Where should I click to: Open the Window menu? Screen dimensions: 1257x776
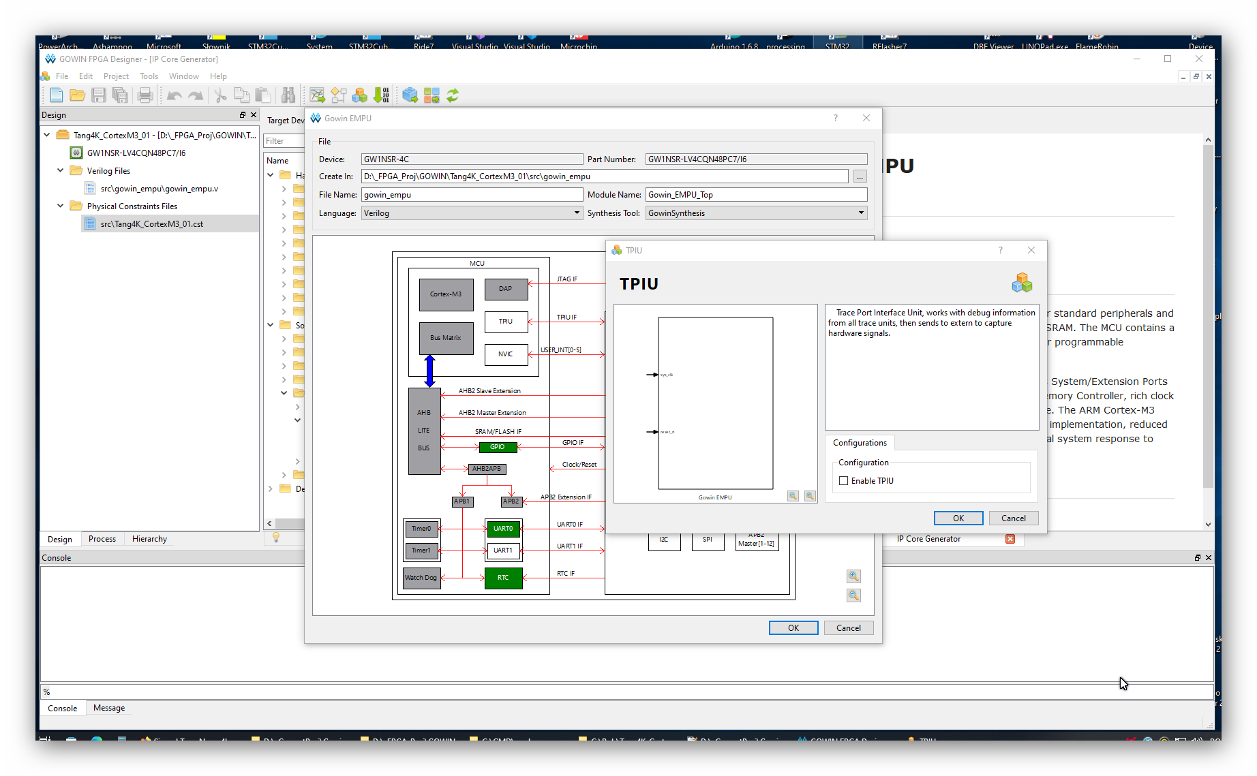click(x=184, y=76)
